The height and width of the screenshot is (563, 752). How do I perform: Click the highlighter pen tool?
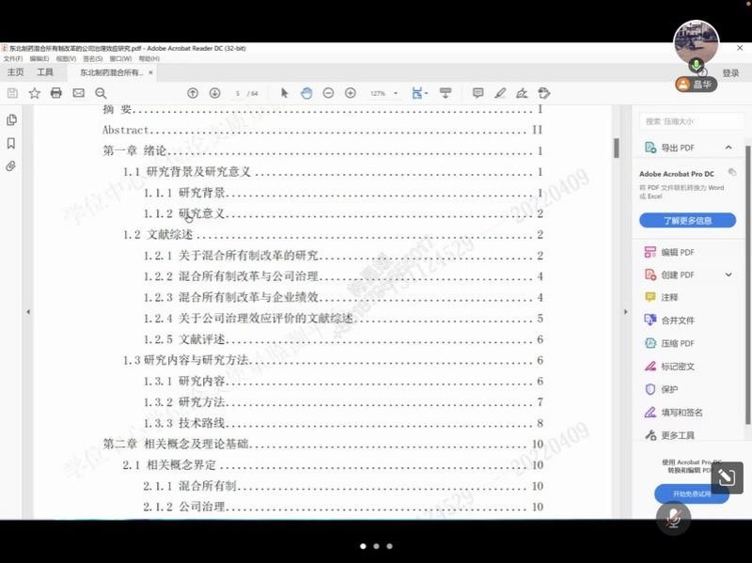click(x=500, y=93)
